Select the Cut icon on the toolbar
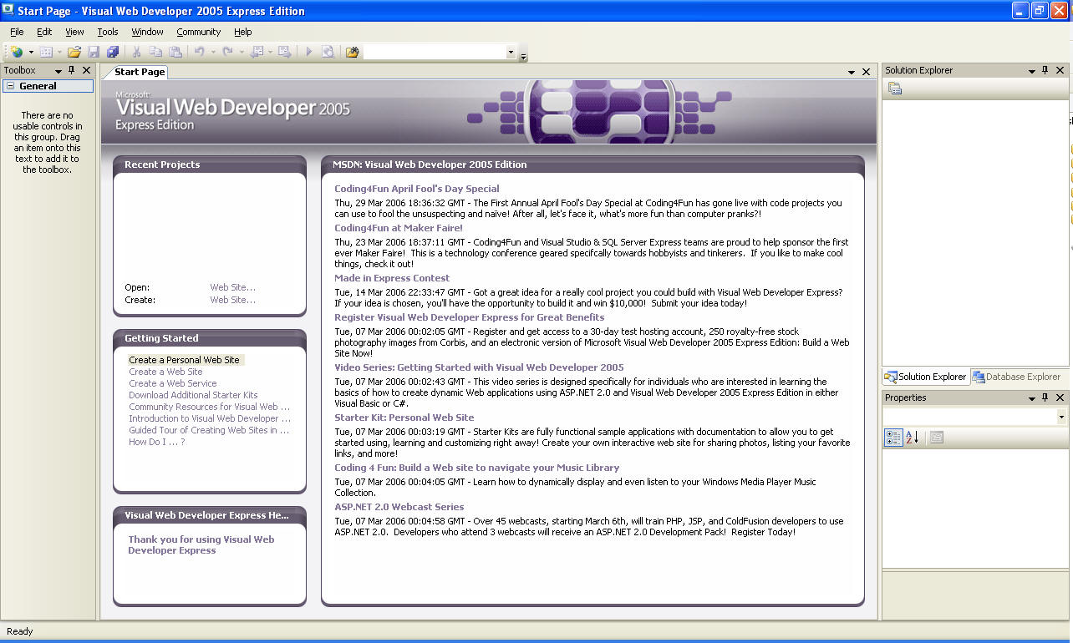 136,52
